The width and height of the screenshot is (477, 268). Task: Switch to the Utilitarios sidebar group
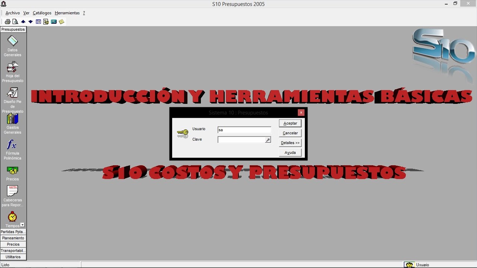13,257
